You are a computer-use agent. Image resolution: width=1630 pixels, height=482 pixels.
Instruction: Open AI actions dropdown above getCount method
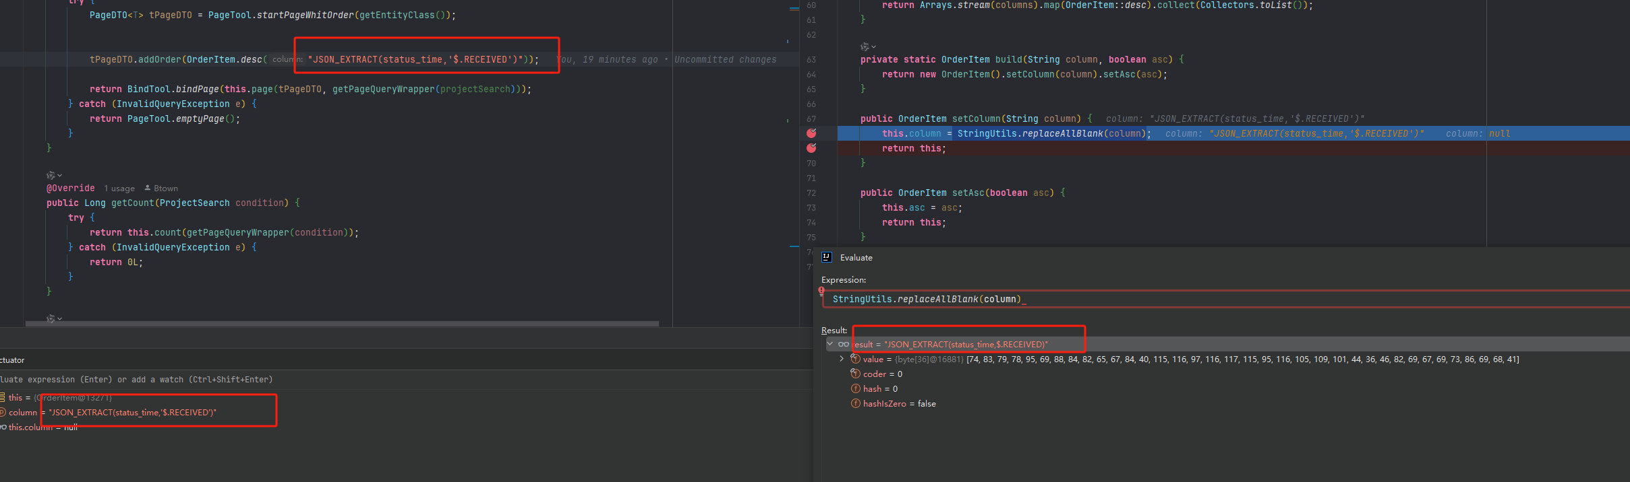(54, 175)
